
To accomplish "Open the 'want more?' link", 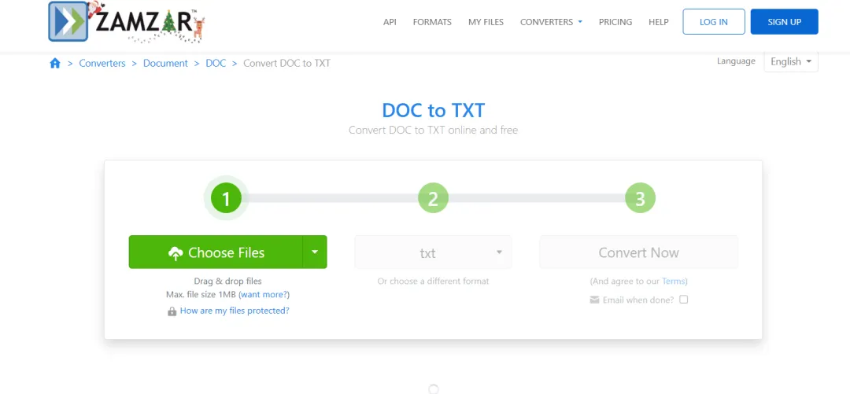I will (x=264, y=295).
